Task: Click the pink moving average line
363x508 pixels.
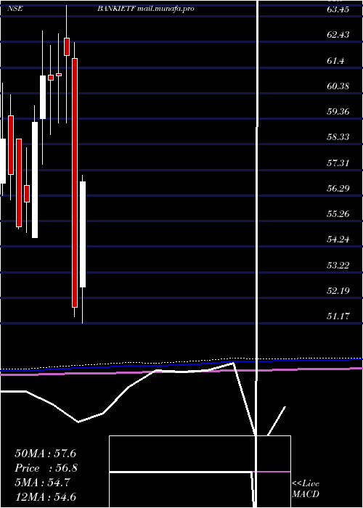Action: [181, 372]
